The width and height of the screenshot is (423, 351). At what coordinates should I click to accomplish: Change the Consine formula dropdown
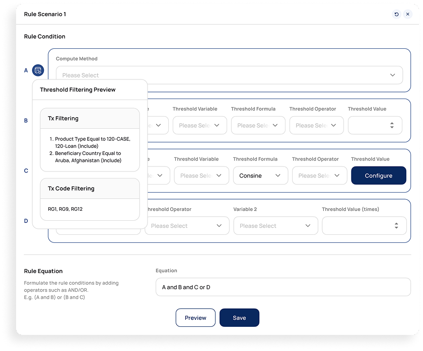click(x=260, y=175)
